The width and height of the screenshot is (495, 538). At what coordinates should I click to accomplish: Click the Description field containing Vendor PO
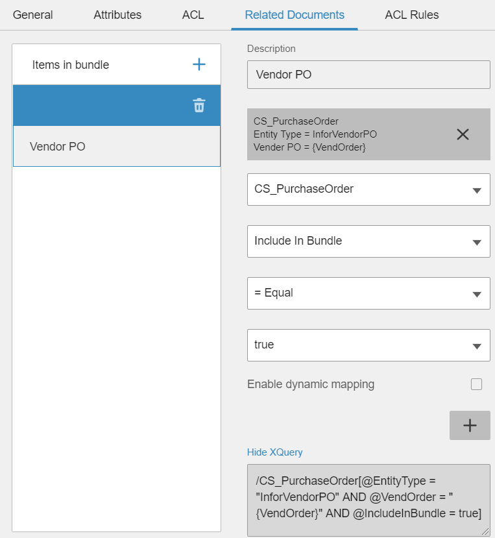[x=368, y=75]
